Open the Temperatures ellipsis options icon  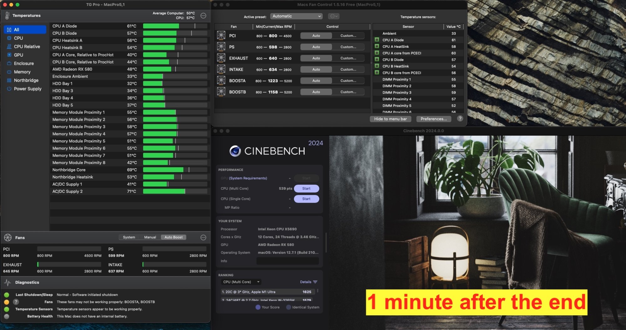[x=203, y=16]
